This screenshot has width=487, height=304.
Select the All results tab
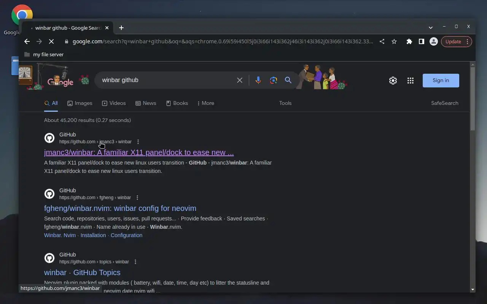[x=51, y=103]
